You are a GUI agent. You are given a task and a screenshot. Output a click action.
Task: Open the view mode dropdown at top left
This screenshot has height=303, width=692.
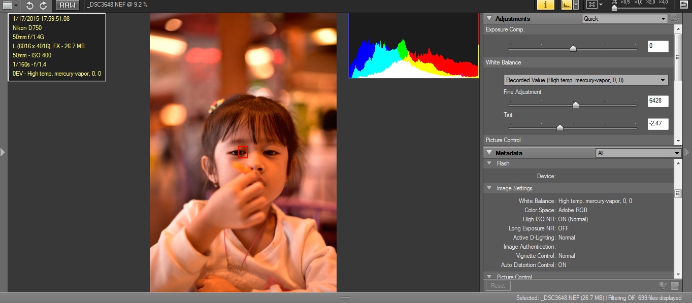[x=11, y=6]
